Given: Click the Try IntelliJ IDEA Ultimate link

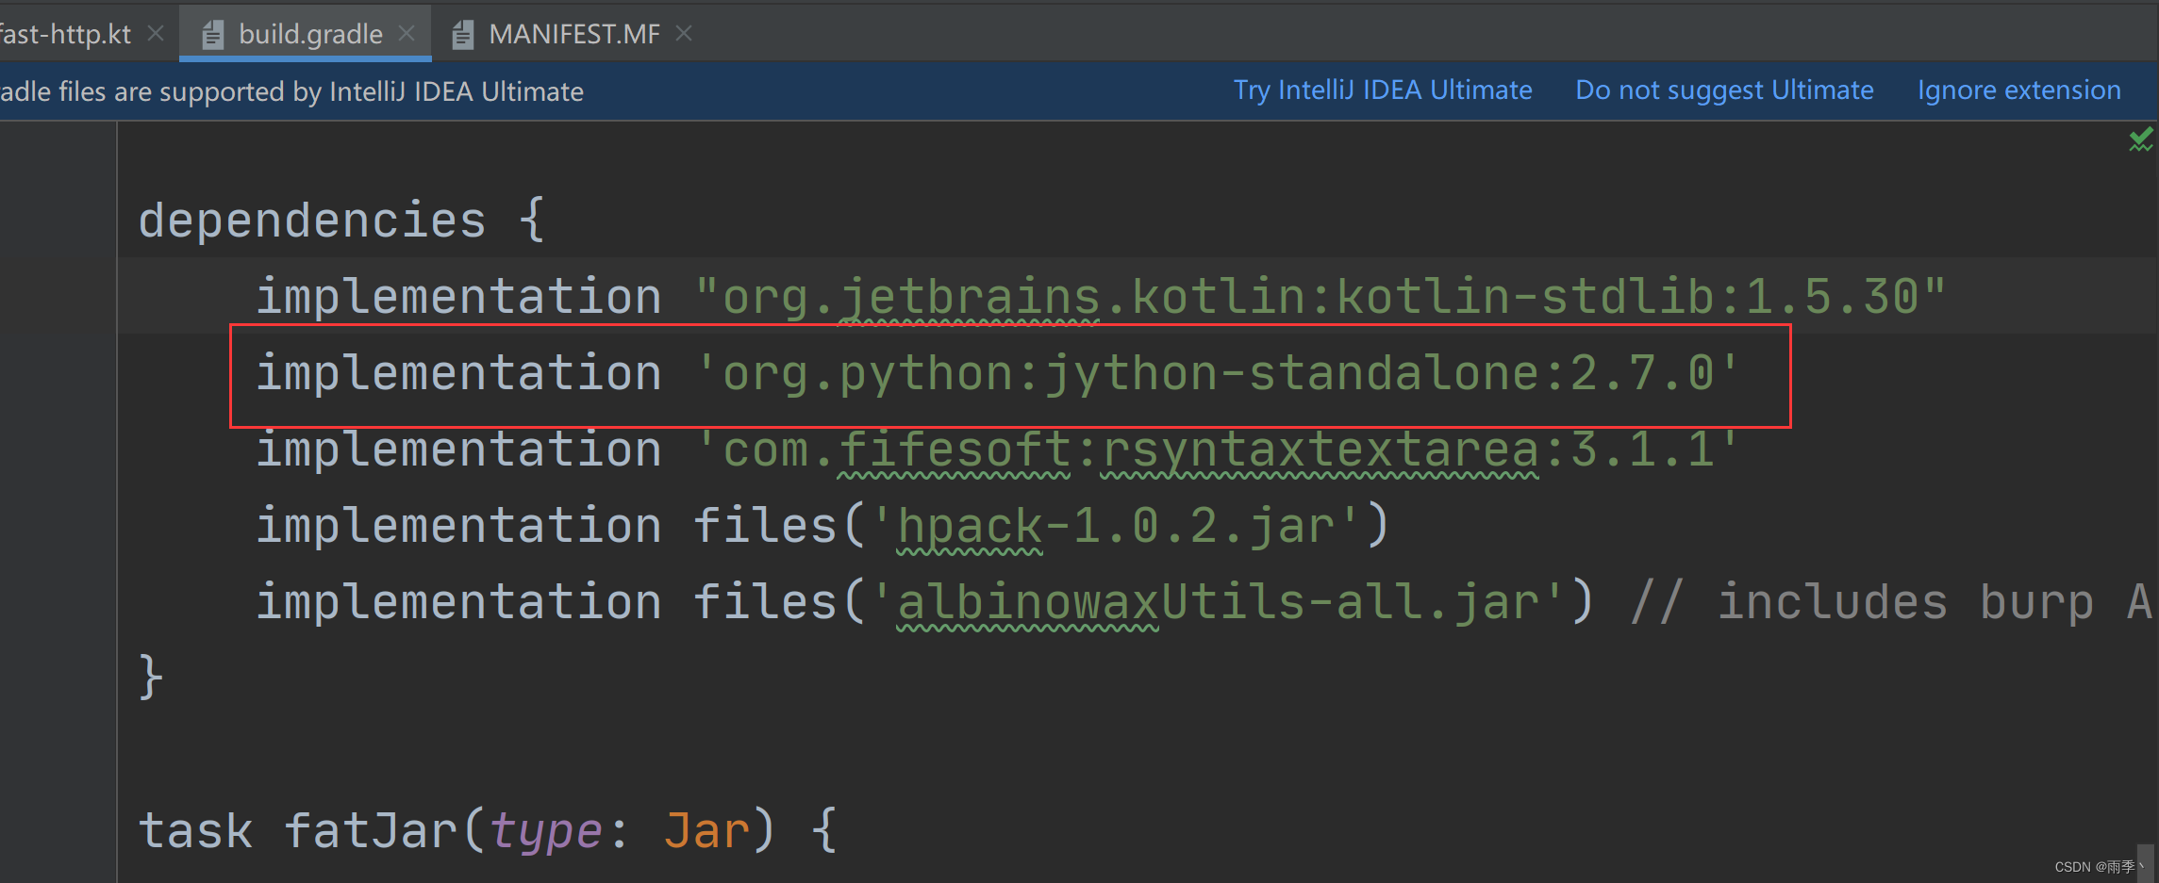Looking at the screenshot, I should pyautogui.click(x=1383, y=90).
